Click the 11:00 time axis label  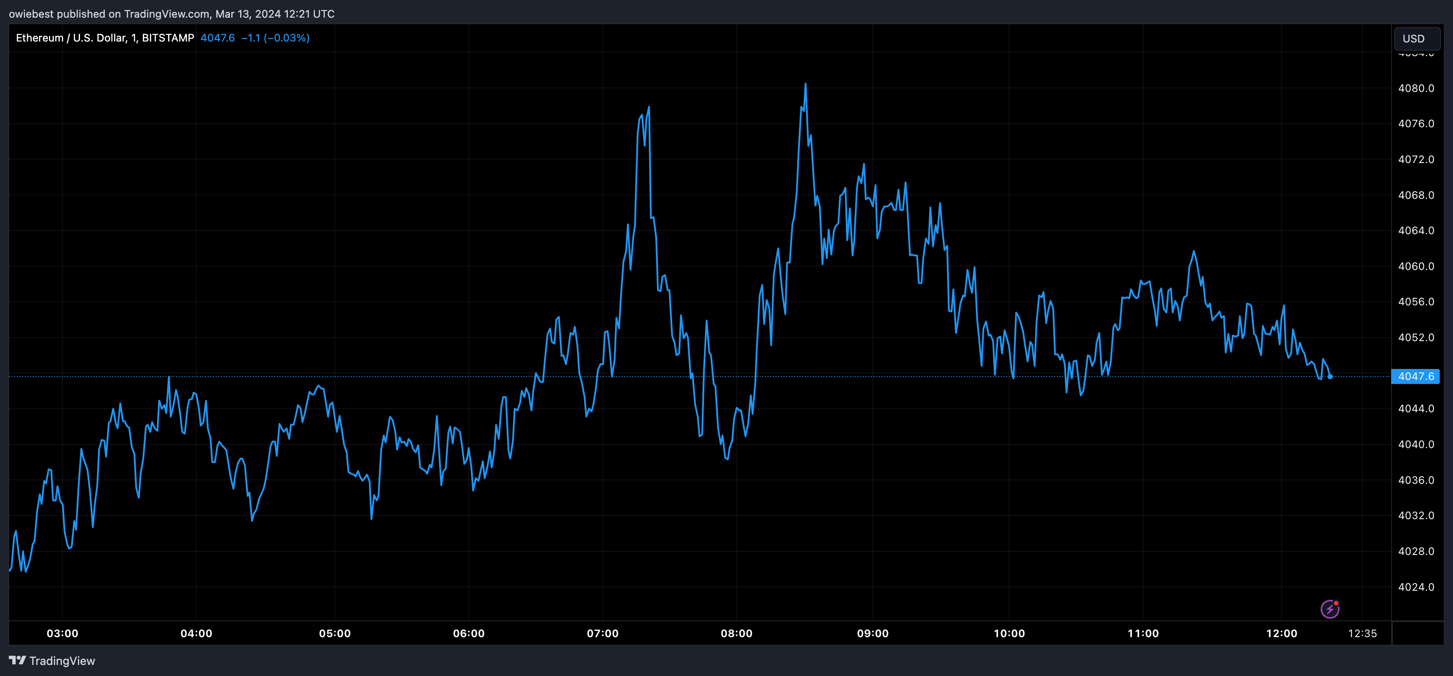point(1143,633)
